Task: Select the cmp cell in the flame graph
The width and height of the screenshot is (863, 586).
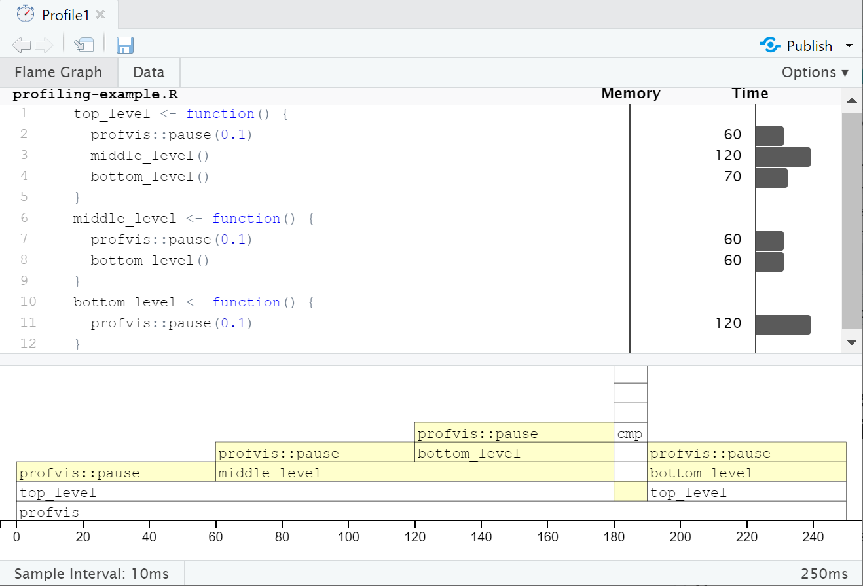Action: (629, 433)
